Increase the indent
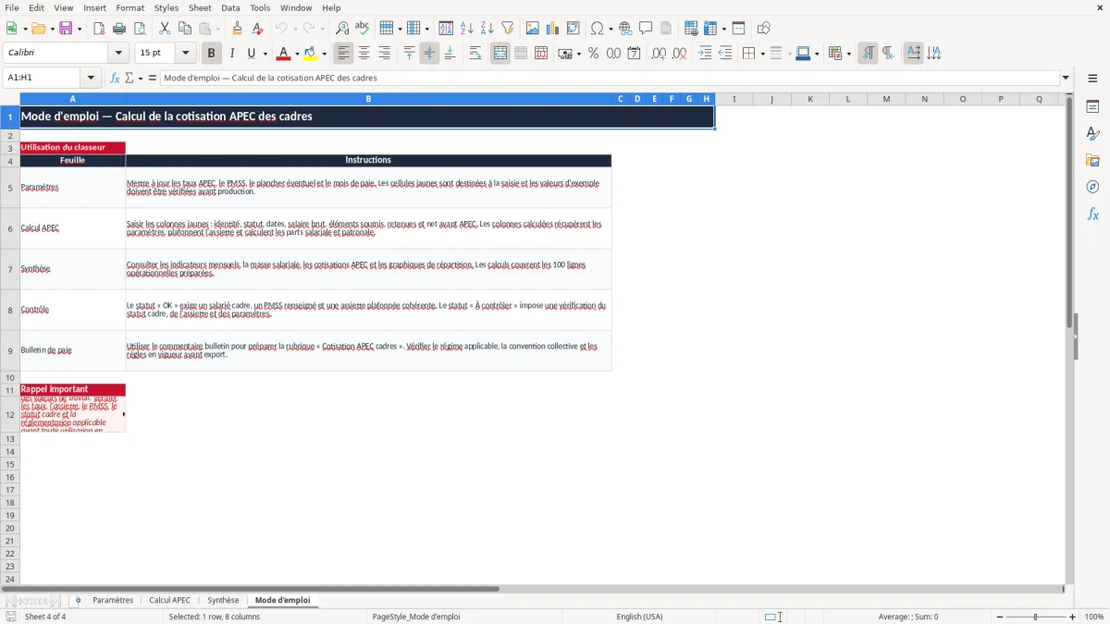 pos(705,54)
